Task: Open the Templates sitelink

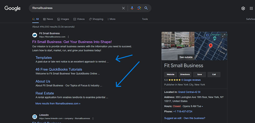Action: tap(44, 58)
